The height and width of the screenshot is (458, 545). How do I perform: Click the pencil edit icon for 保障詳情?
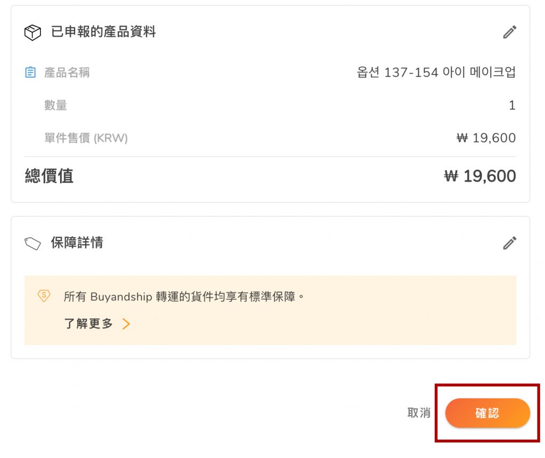click(x=509, y=243)
